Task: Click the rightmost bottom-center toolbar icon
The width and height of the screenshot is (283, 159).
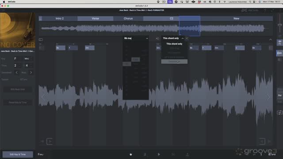Action: click(x=187, y=154)
